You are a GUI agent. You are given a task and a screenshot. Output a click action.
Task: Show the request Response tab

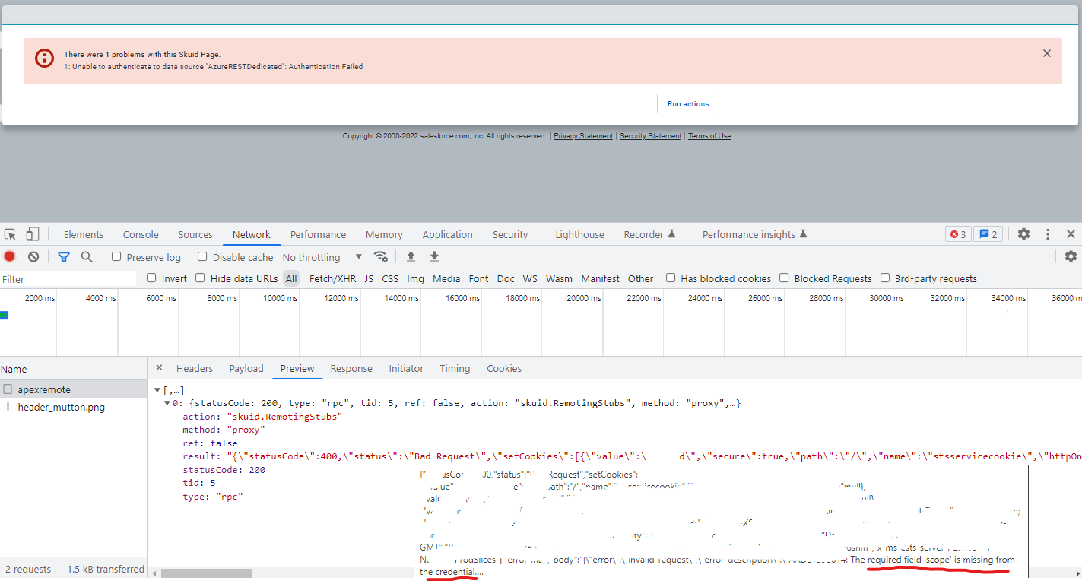click(x=351, y=368)
